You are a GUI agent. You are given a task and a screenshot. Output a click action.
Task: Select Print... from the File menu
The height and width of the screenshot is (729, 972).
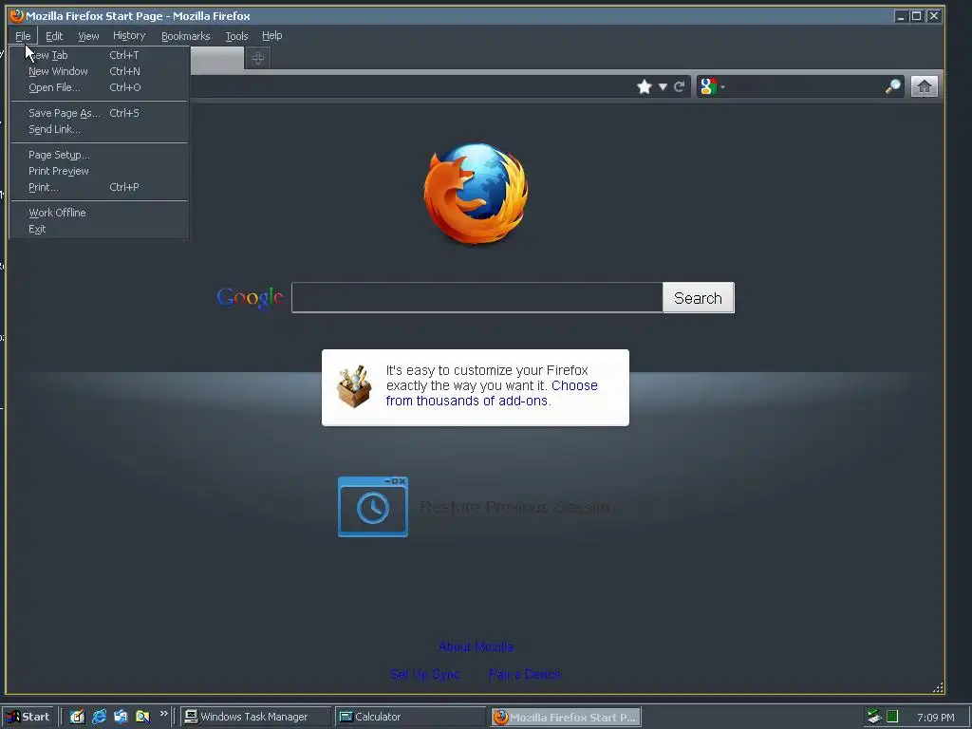click(99, 187)
